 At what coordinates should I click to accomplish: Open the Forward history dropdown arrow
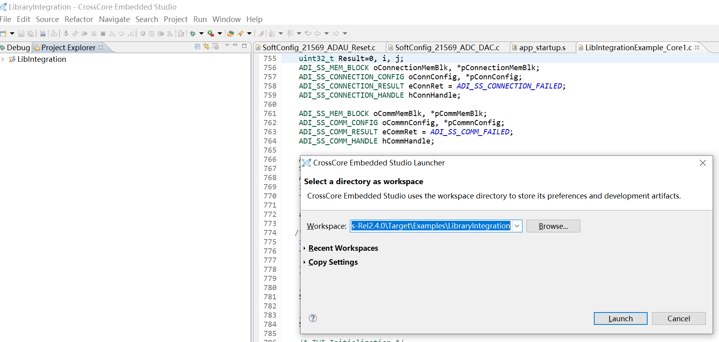point(345,33)
